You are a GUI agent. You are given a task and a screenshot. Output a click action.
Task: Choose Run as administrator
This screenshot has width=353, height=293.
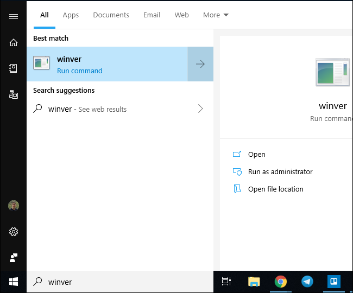(x=280, y=172)
